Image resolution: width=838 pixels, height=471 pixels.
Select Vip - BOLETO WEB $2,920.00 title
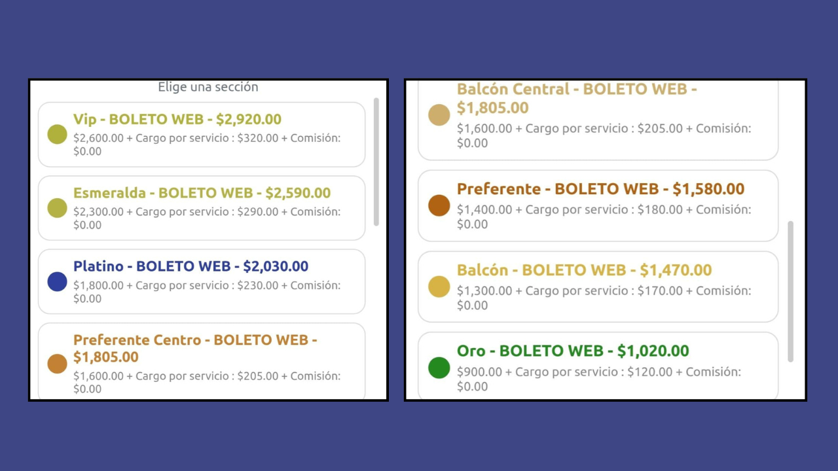pyautogui.click(x=177, y=119)
